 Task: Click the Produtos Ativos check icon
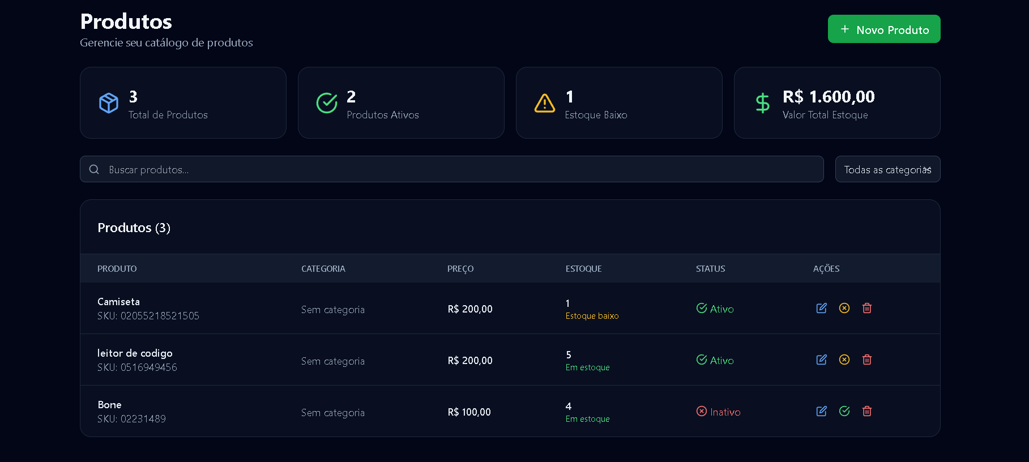click(327, 103)
